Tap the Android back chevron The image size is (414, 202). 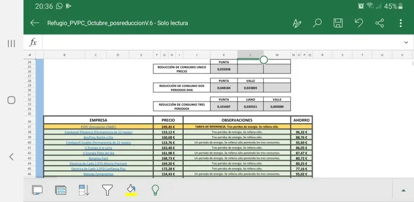(x=11, y=157)
